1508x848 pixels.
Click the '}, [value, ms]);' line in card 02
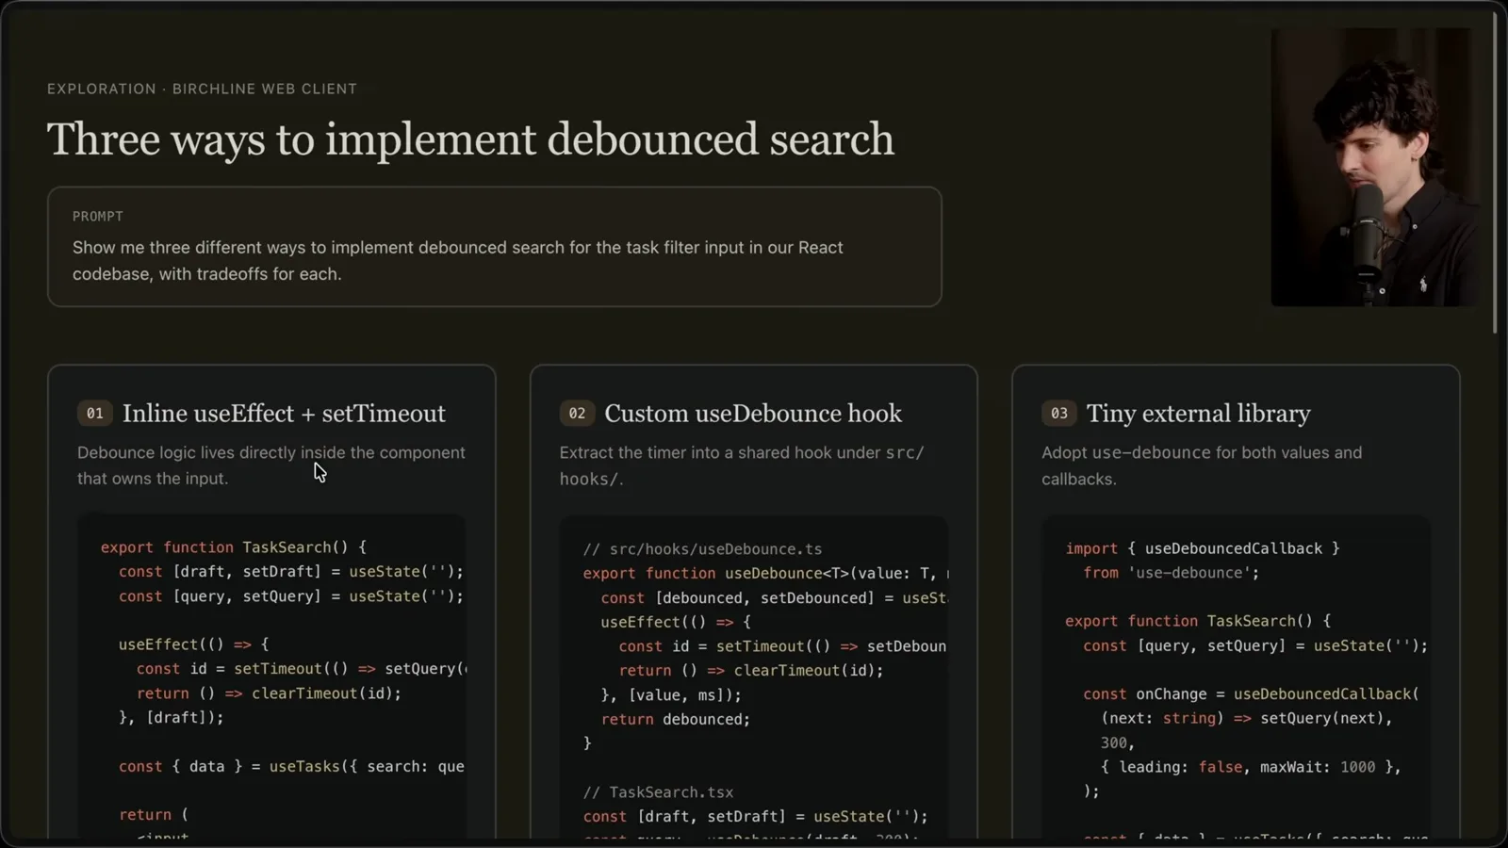671,694
